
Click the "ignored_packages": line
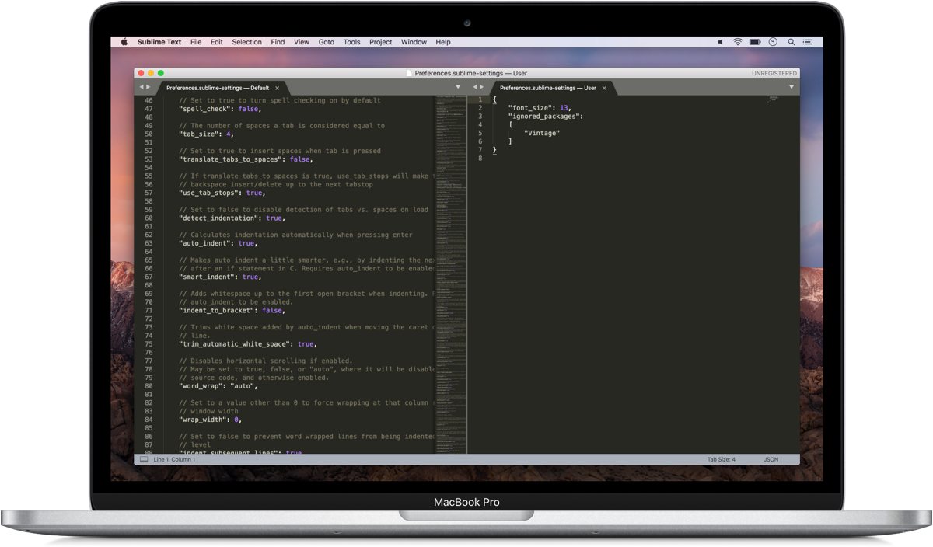[x=546, y=117]
